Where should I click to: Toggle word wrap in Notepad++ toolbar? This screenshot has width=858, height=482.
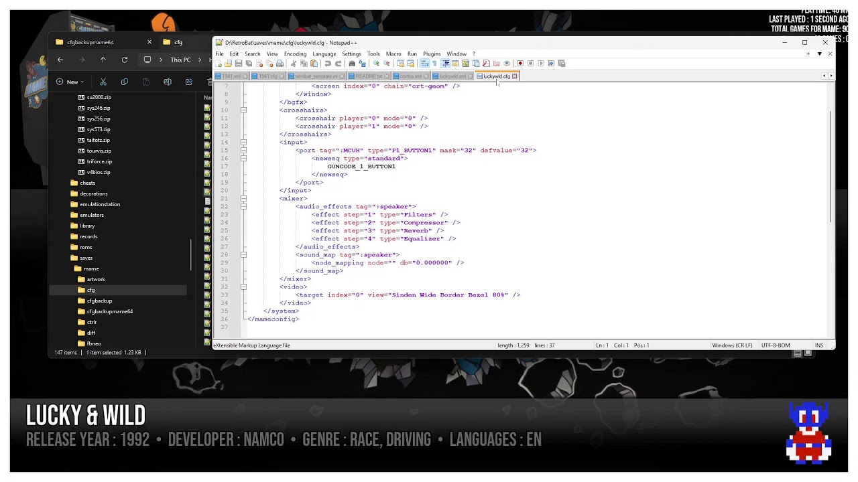pyautogui.click(x=424, y=64)
